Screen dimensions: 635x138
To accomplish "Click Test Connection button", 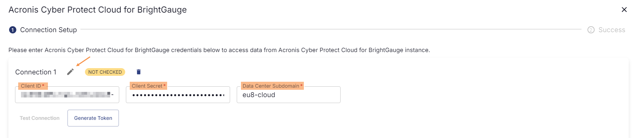I will [x=40, y=118].
